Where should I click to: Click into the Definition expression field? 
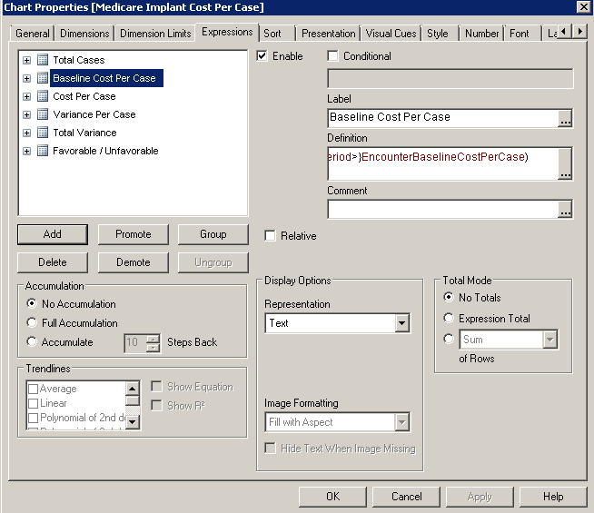(443, 164)
